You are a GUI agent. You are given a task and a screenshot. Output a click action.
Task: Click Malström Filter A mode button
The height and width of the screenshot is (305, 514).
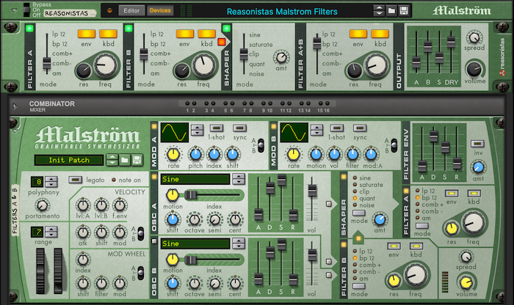point(422,226)
